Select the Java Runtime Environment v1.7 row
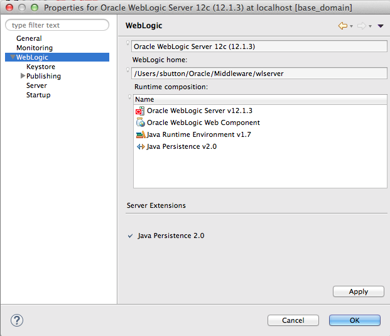 pyautogui.click(x=260, y=134)
